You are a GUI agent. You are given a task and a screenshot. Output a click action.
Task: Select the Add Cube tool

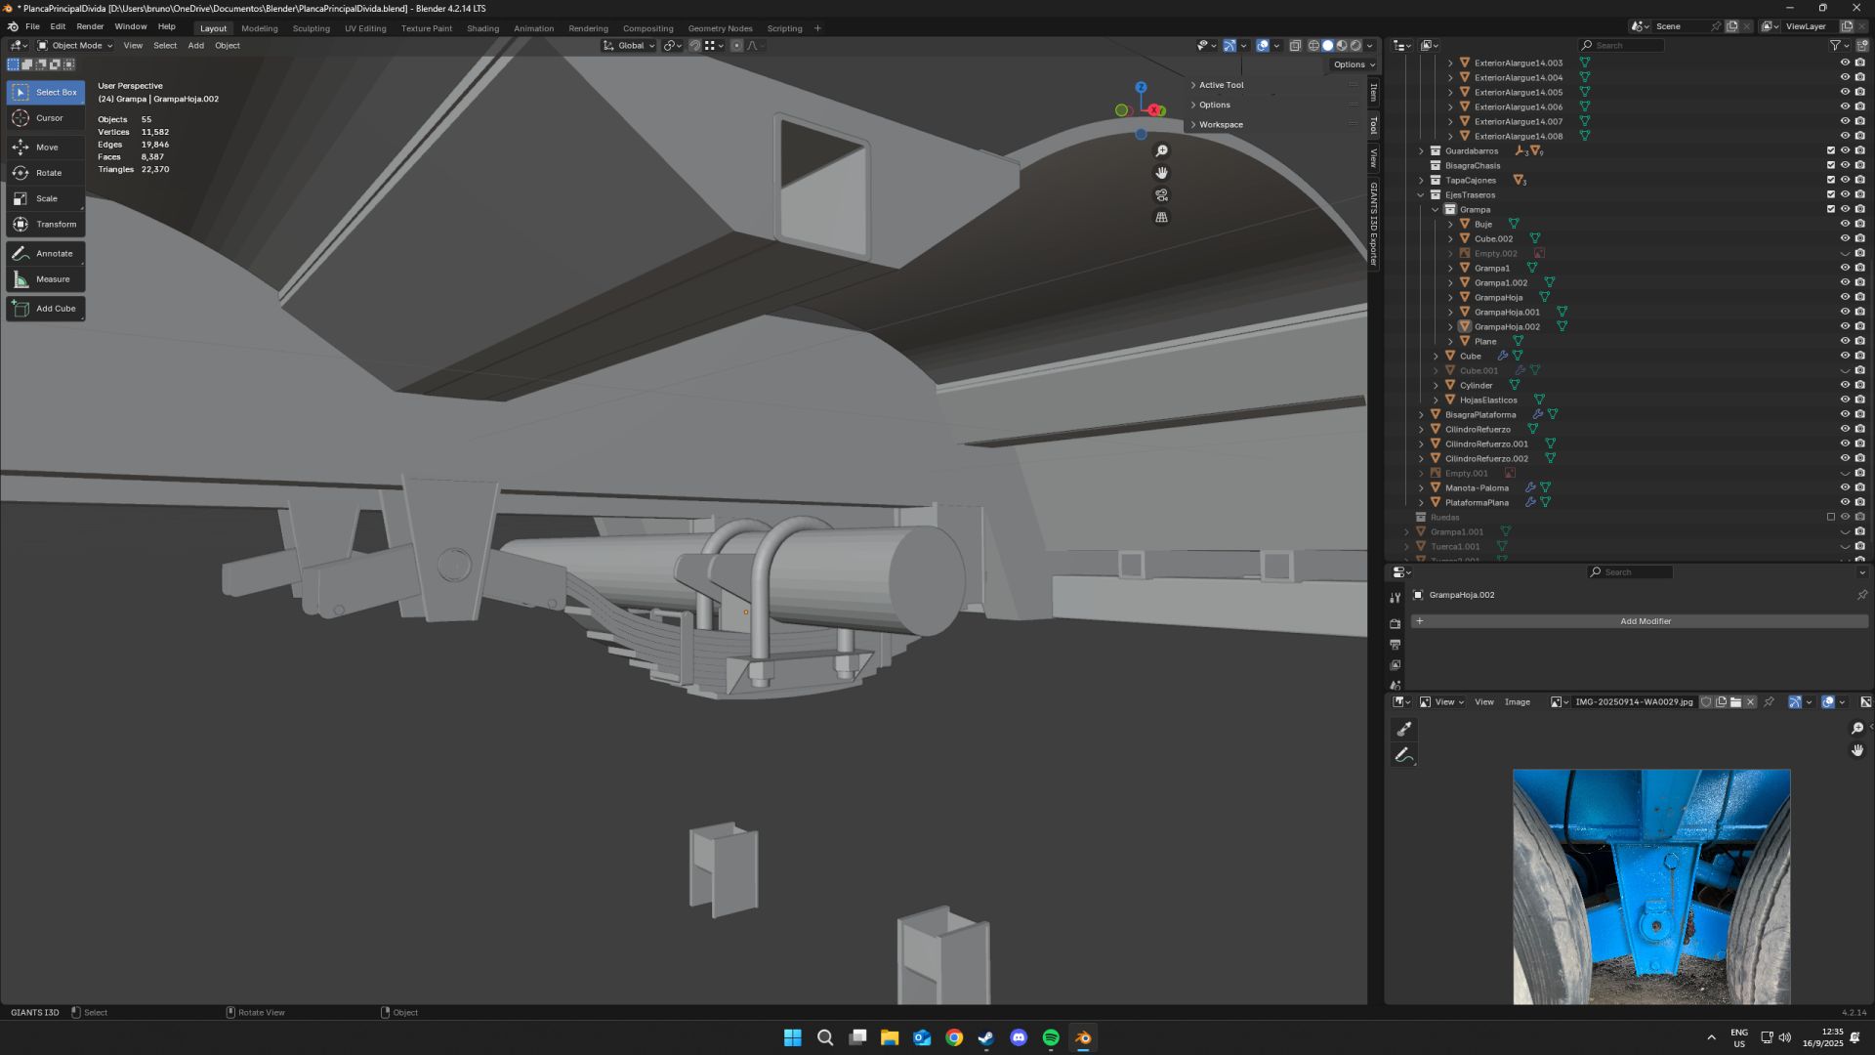tap(46, 309)
